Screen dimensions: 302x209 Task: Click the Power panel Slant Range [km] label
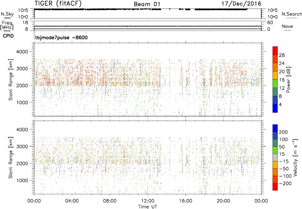(11, 80)
